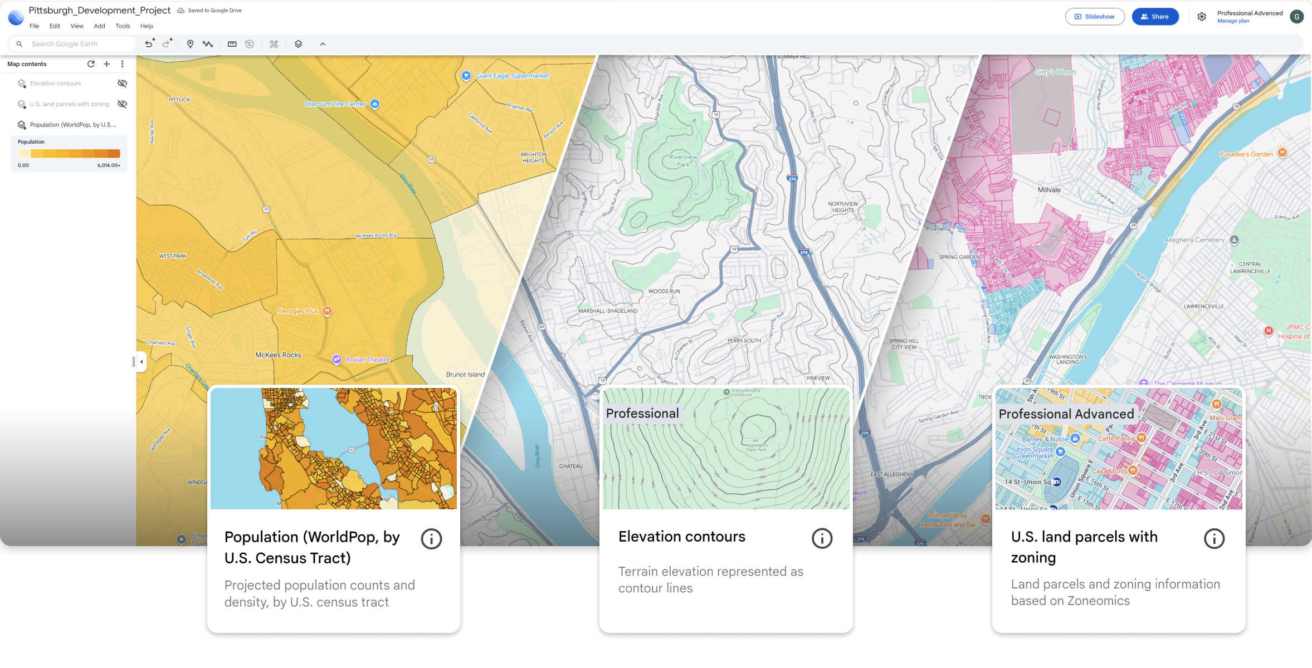
Task: Select the Population WorldPop layer item
Action: [x=72, y=125]
